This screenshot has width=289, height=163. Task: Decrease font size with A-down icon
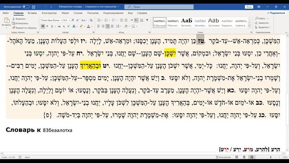click(78, 20)
